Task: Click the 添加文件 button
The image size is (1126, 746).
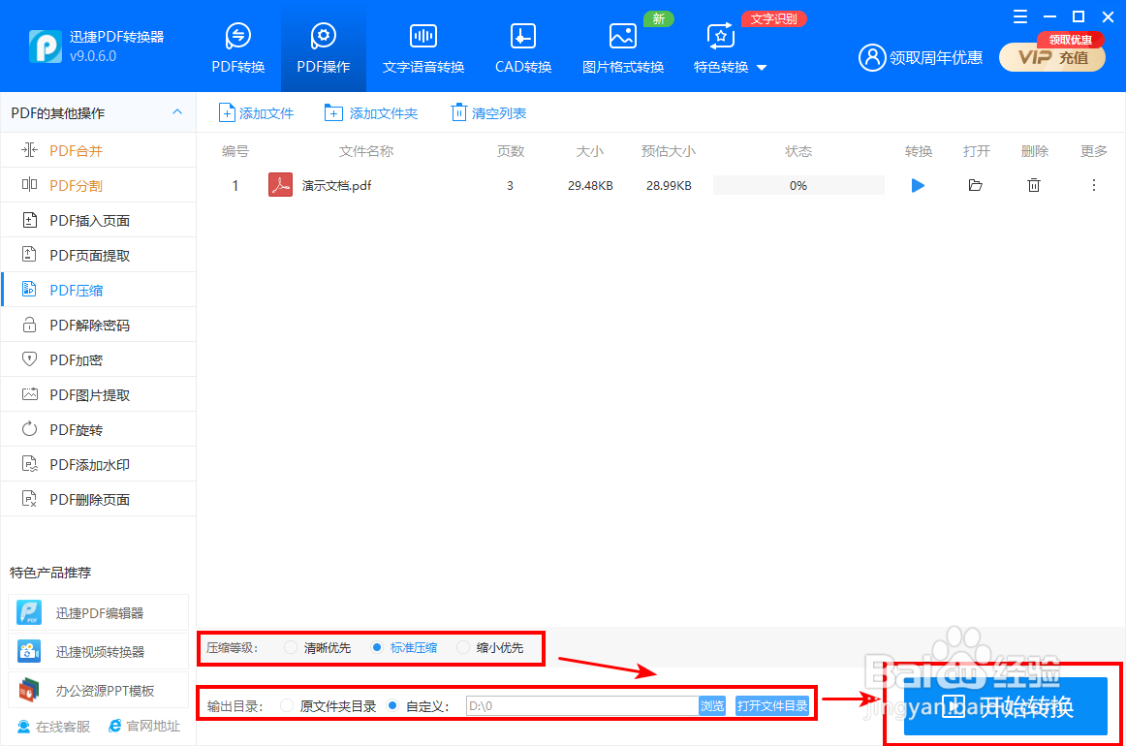Action: (256, 112)
